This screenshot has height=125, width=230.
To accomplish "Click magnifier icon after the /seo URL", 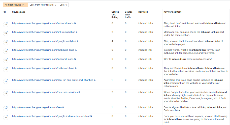I will [63, 108].
